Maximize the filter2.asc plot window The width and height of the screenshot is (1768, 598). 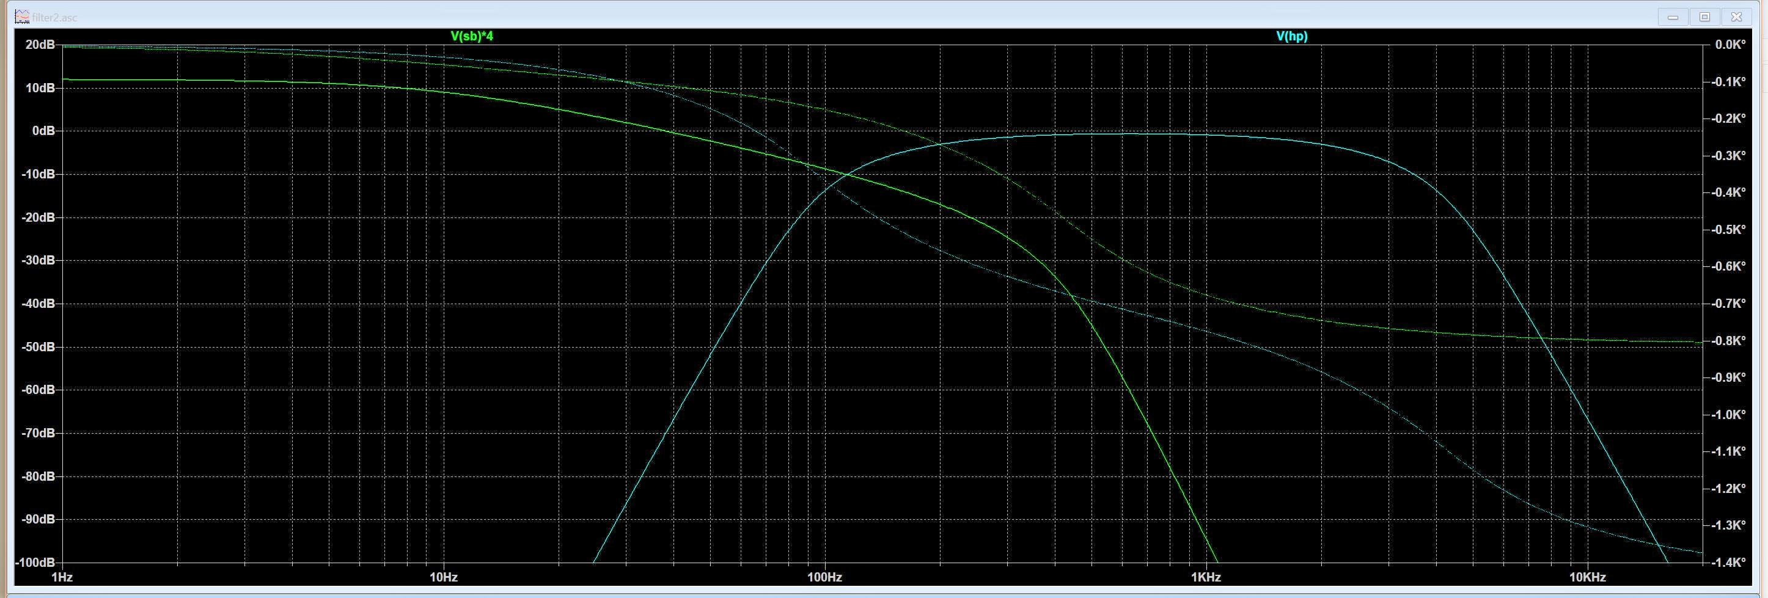coord(1704,17)
